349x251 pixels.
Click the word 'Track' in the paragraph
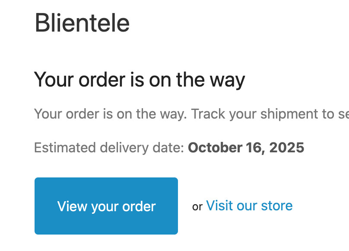tap(209, 114)
